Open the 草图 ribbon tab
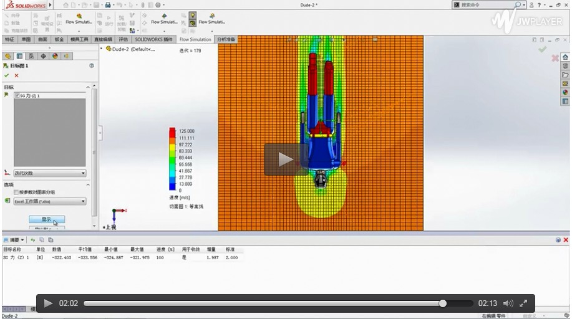Image resolution: width=572 pixels, height=319 pixels. click(26, 39)
